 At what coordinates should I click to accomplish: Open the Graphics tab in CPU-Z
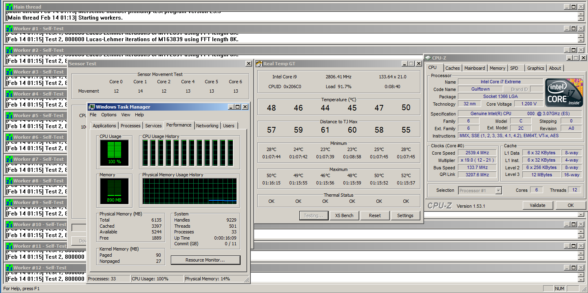click(535, 68)
